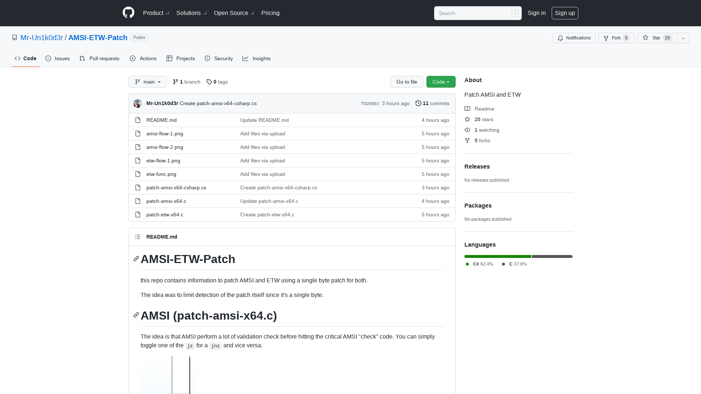Click the tag icon beside '0 tags'
The height and width of the screenshot is (394, 701).
pos(209,82)
